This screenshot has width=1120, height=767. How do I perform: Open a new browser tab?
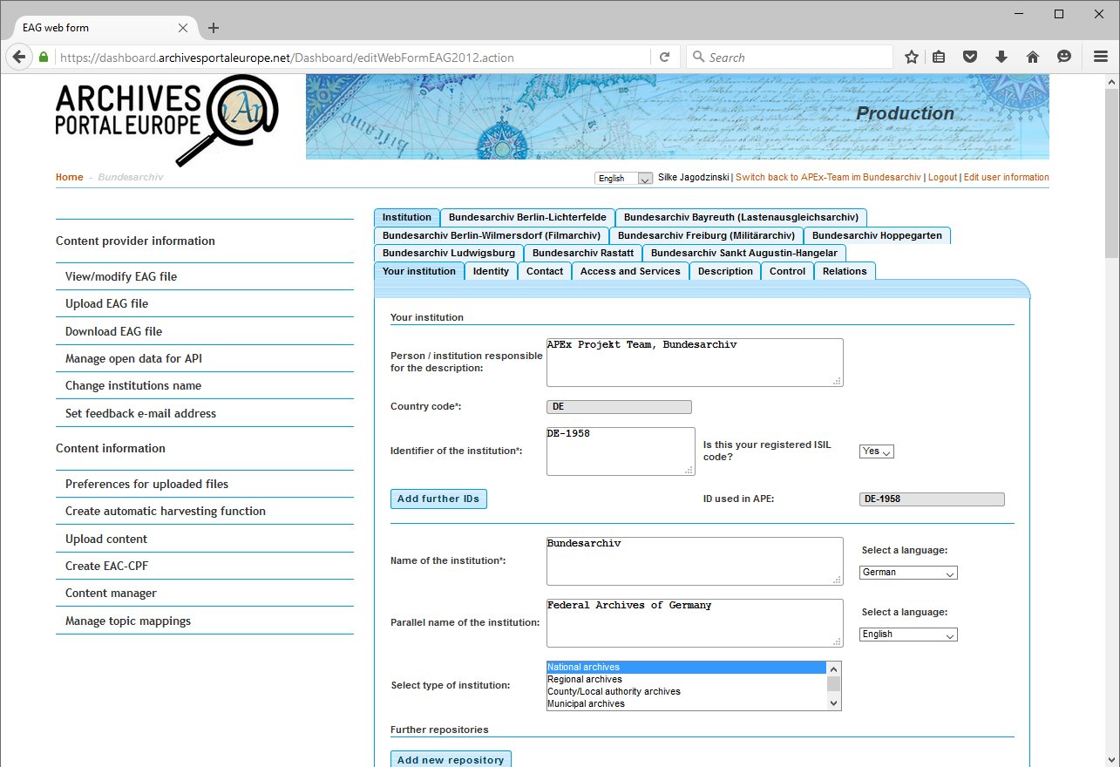click(x=214, y=28)
